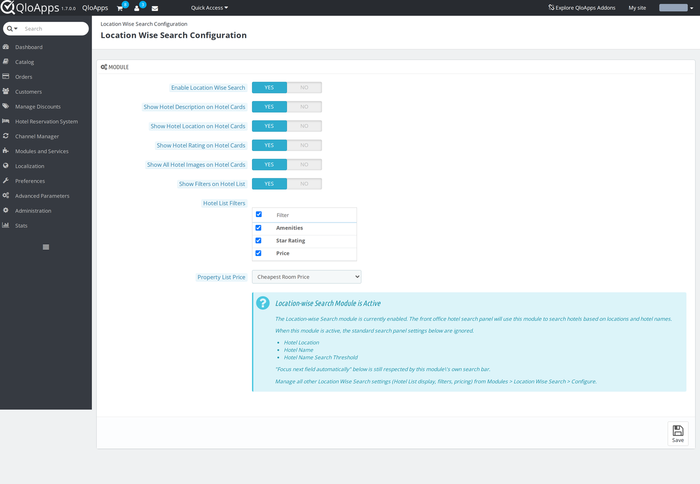Open the shopping cart orders icon
This screenshot has width=700, height=484.
tap(120, 8)
